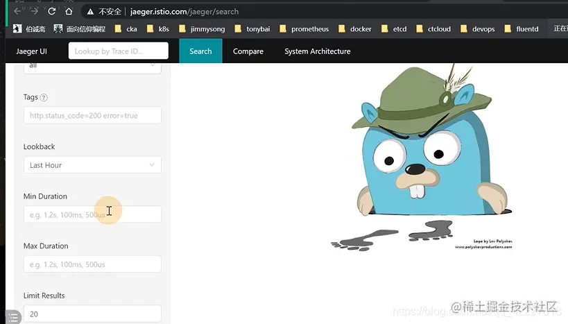Open the devops bookmark folder
The image size is (568, 324).
tap(477, 29)
